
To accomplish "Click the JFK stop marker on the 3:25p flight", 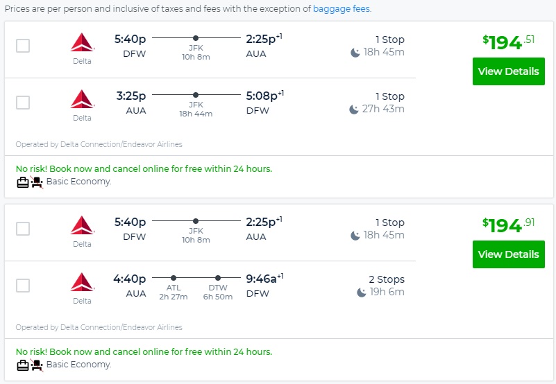I will [x=196, y=94].
